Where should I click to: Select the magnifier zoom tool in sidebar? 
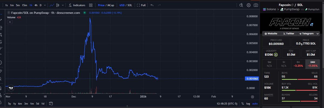1,79
